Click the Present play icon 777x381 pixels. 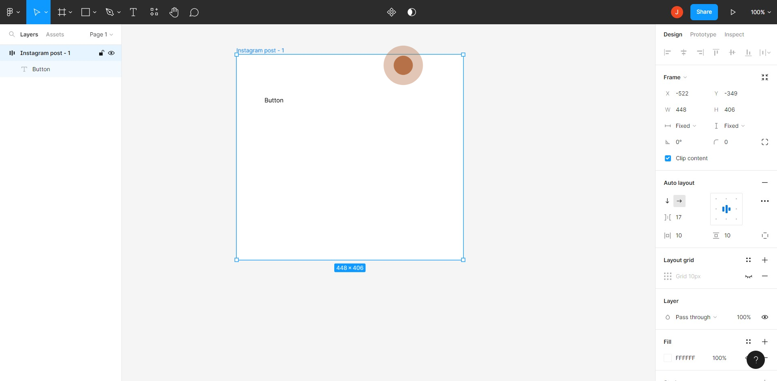[733, 12]
